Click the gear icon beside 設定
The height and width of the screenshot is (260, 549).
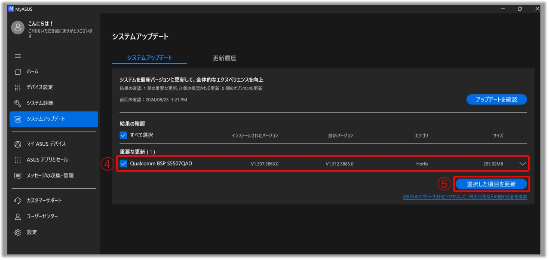[18, 232]
